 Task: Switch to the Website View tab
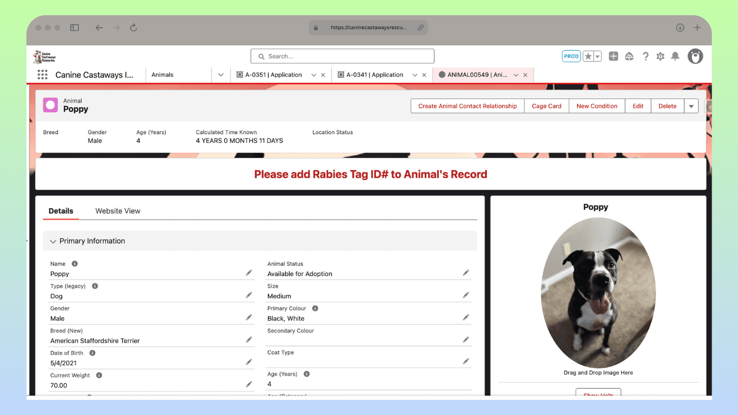click(117, 211)
